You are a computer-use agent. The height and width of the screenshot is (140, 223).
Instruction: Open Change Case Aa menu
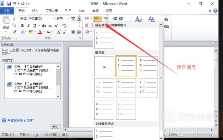click(x=49, y=32)
